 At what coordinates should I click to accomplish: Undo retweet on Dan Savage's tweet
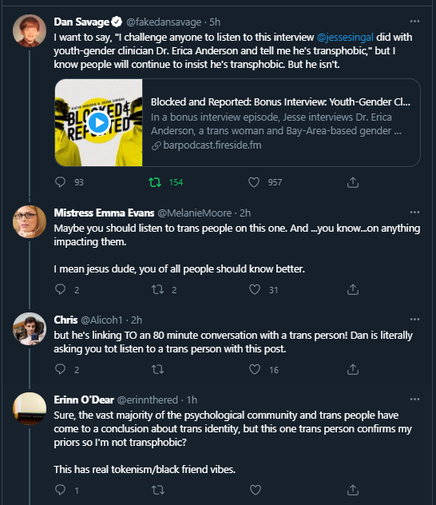(x=155, y=182)
